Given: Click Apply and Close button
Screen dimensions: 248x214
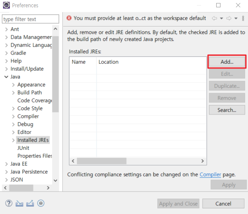Looking at the screenshot, I should [178, 204].
